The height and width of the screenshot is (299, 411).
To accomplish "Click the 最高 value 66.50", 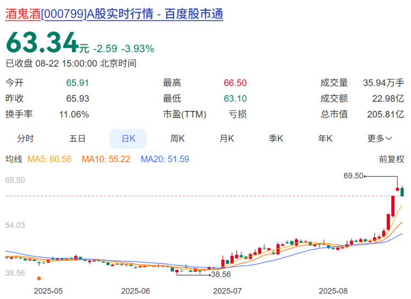I will pos(235,83).
